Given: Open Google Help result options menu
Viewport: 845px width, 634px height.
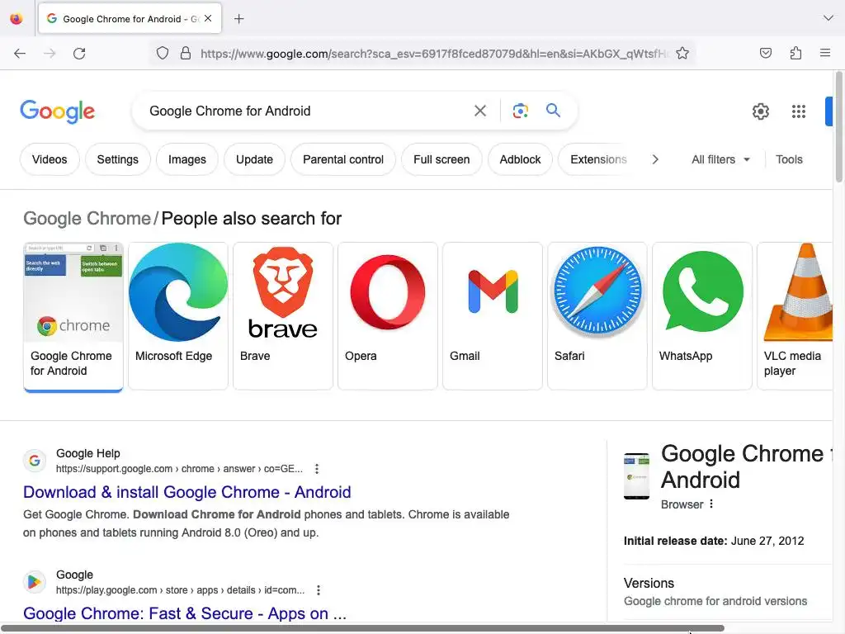Looking at the screenshot, I should tap(317, 469).
